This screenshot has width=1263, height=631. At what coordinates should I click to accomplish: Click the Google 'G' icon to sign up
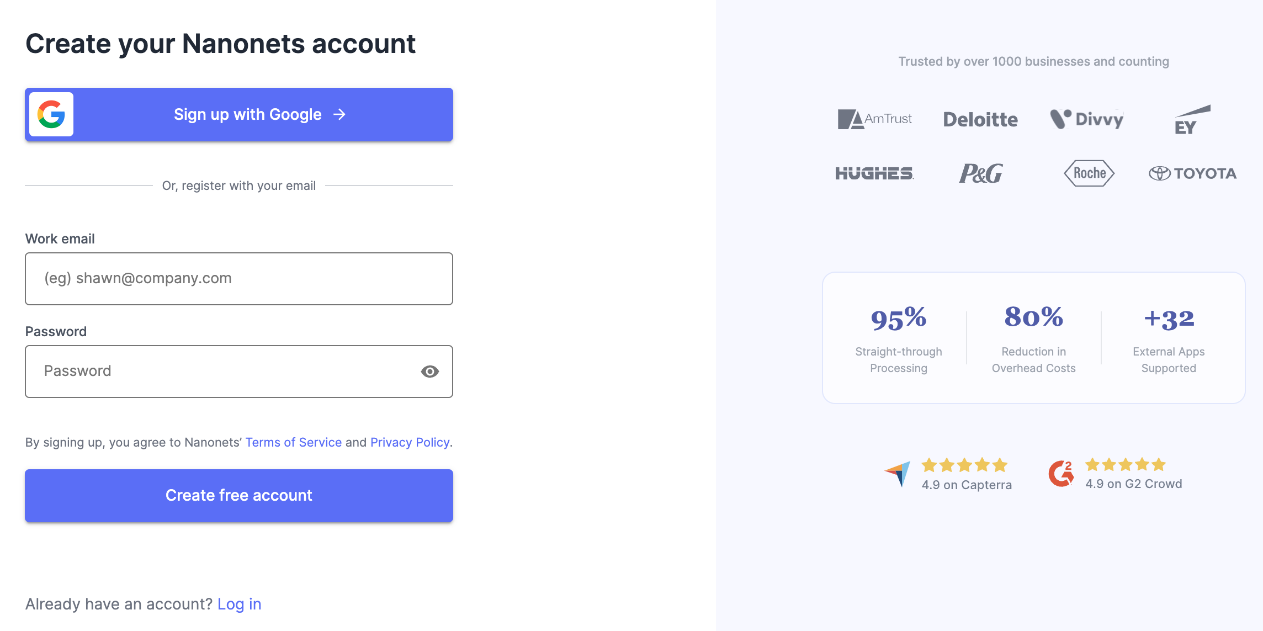51,114
